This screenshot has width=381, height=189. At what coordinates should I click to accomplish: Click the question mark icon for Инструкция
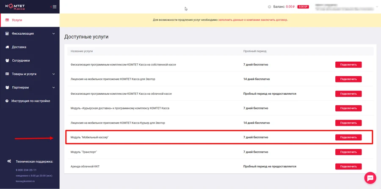(7, 101)
